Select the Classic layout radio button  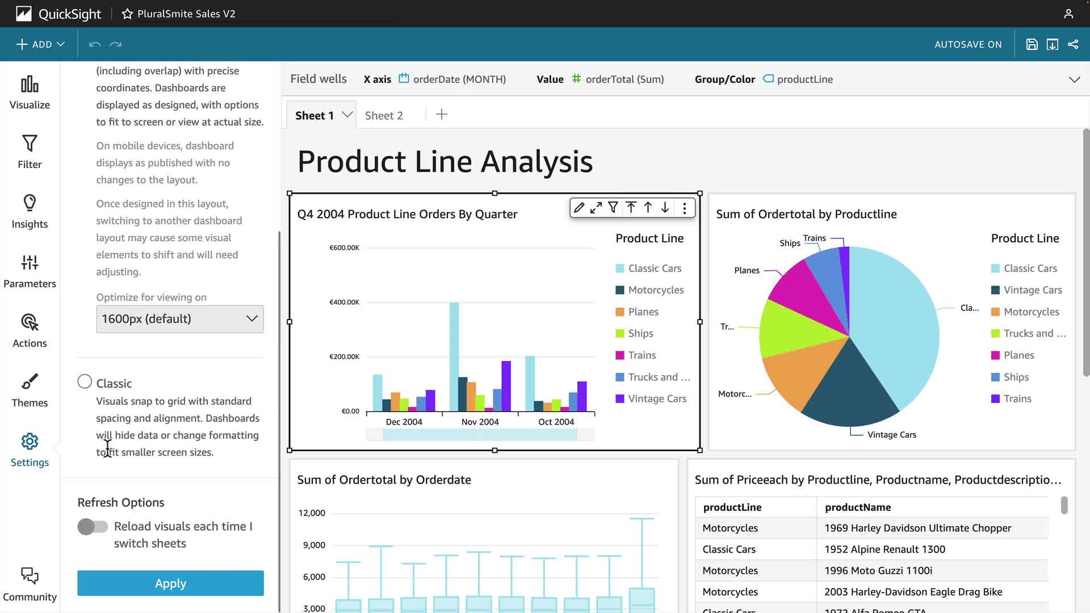(x=85, y=381)
